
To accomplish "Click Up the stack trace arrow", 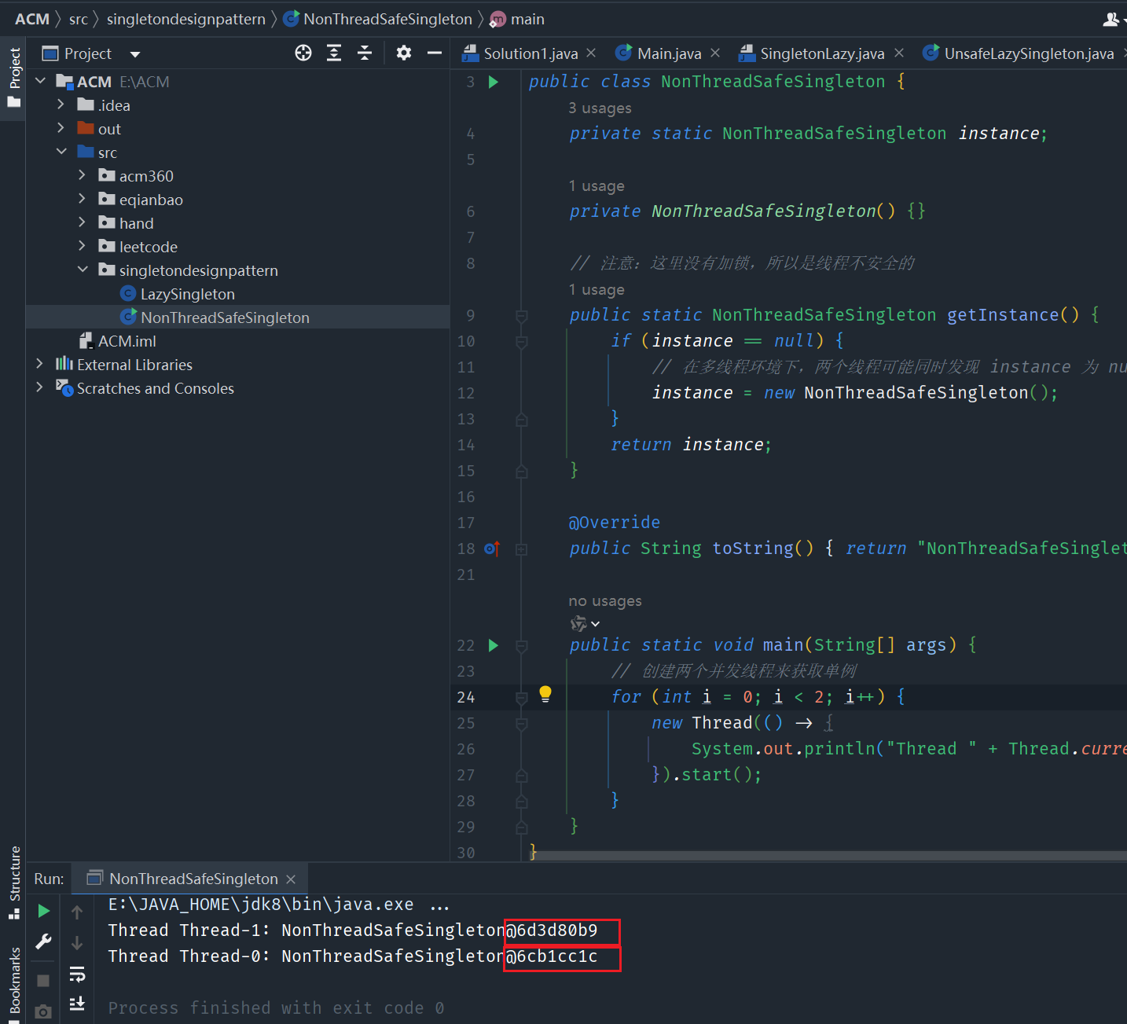I will click(77, 912).
